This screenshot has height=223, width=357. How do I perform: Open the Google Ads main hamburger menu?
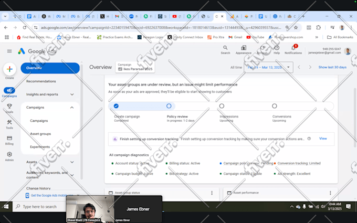[x=9, y=51]
